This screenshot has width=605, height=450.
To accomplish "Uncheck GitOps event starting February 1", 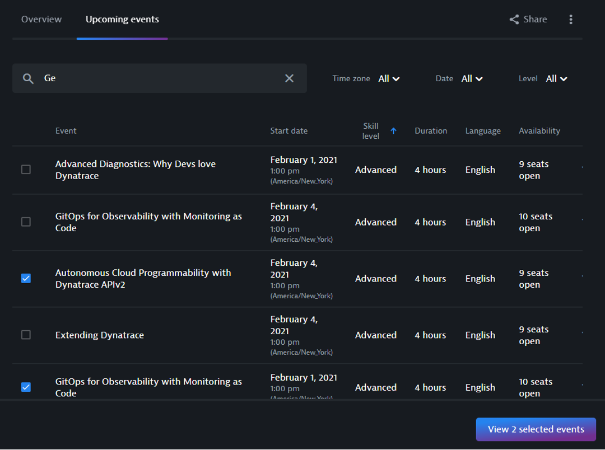I will [26, 387].
